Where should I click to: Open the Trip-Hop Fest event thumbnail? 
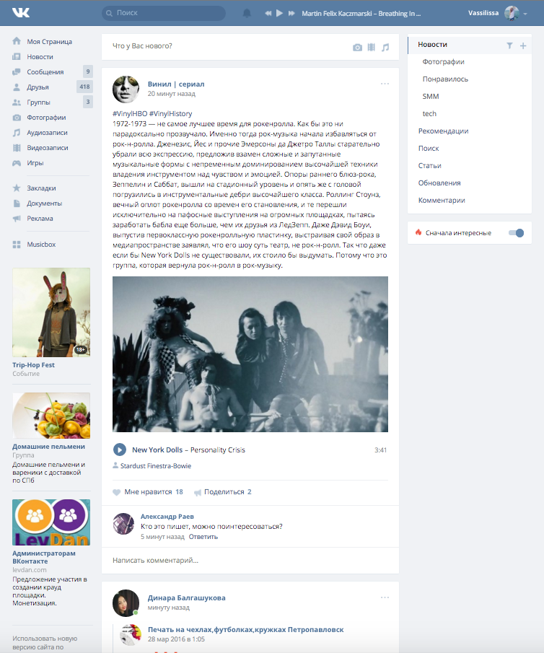pyautogui.click(x=51, y=314)
